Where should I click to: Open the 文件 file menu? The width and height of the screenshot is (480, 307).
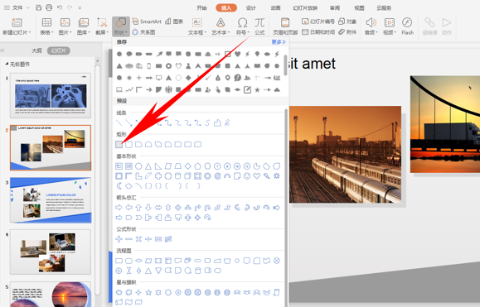[x=17, y=7]
